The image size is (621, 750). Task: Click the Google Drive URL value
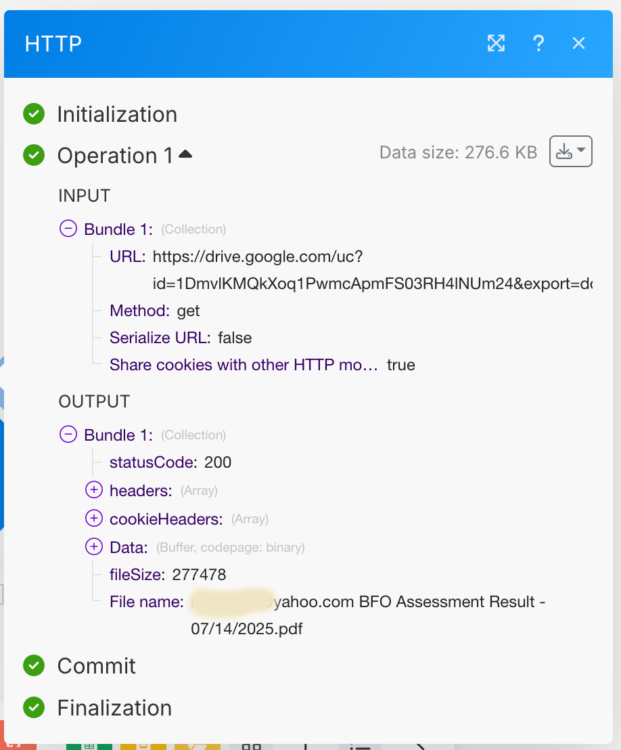pyautogui.click(x=371, y=269)
